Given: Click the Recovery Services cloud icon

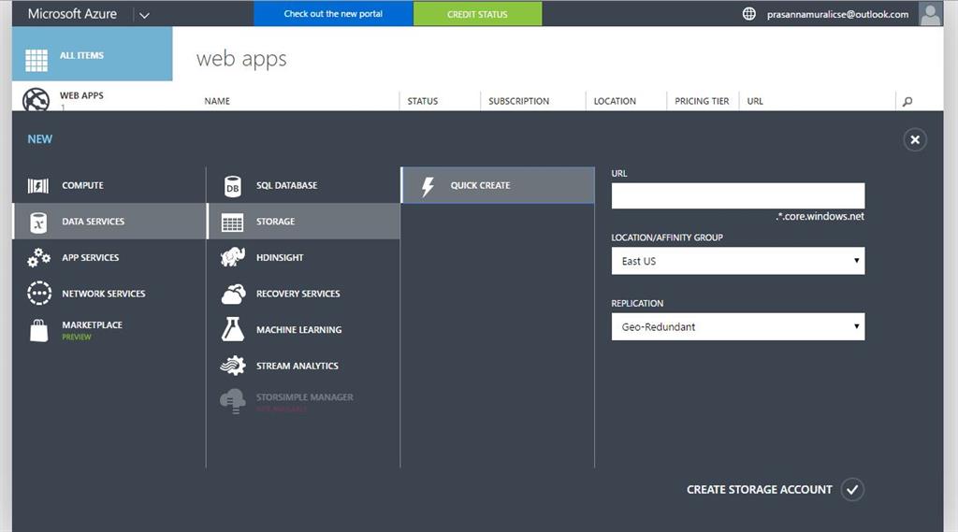Looking at the screenshot, I should coord(233,294).
